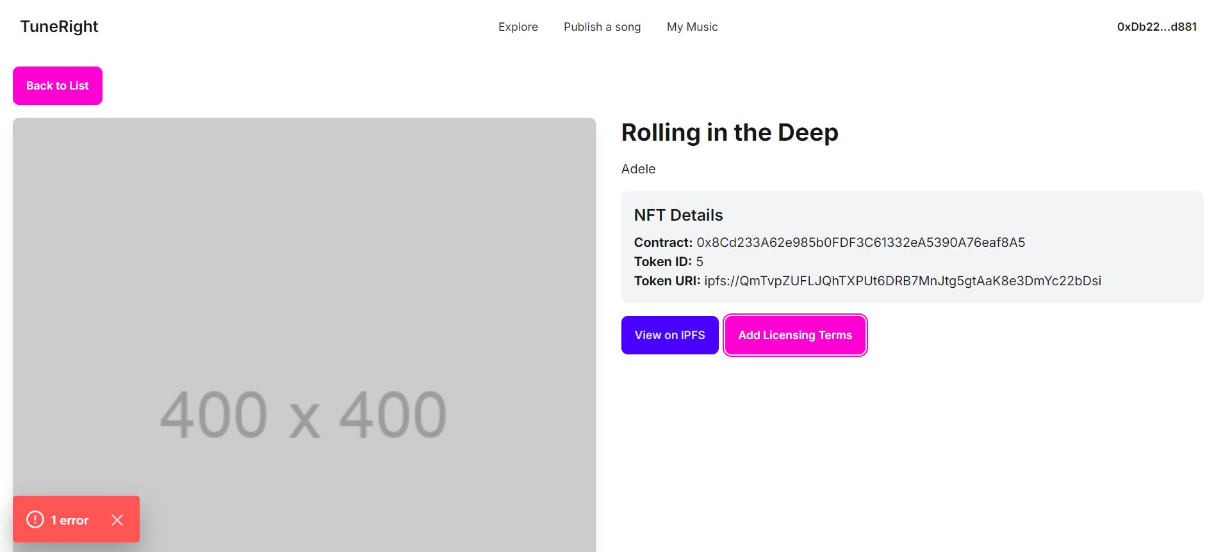Dismiss the error toast with X

click(117, 520)
